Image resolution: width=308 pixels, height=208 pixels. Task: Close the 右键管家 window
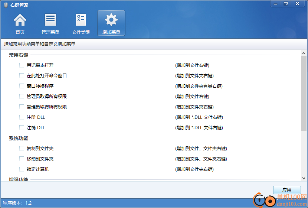click(x=297, y=4)
